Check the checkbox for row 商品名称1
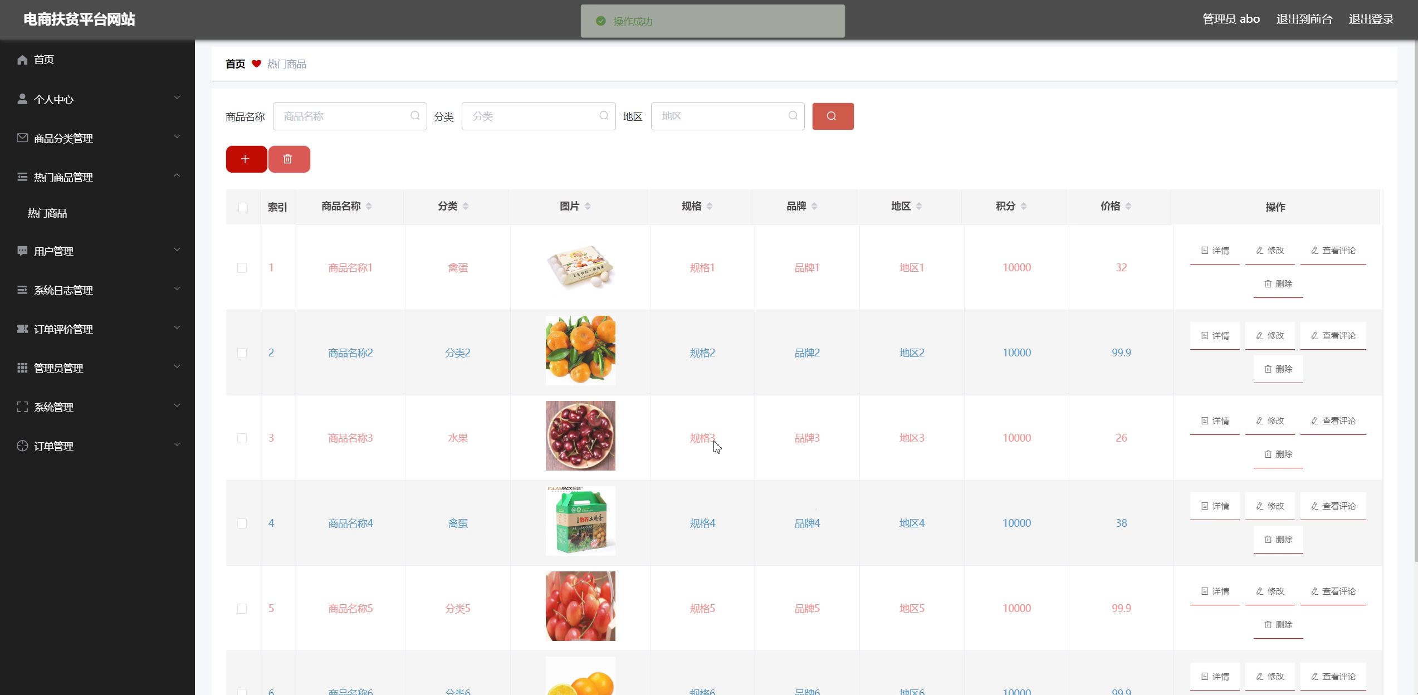This screenshot has width=1418, height=695. tap(242, 268)
